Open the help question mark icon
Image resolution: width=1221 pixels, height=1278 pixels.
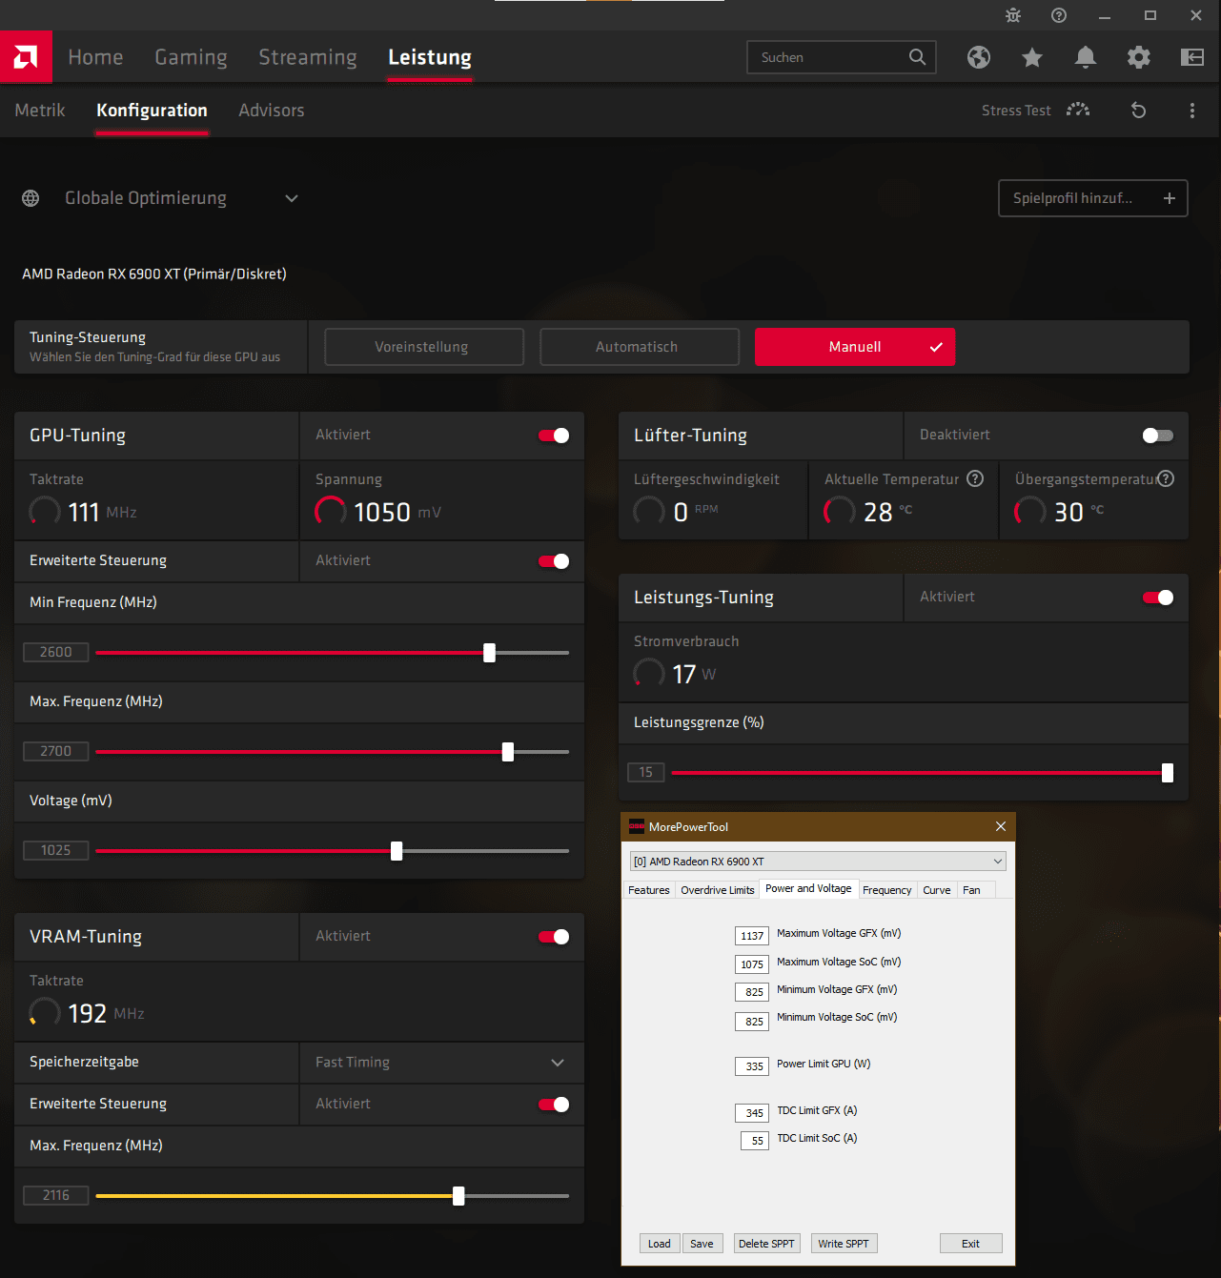[1059, 15]
